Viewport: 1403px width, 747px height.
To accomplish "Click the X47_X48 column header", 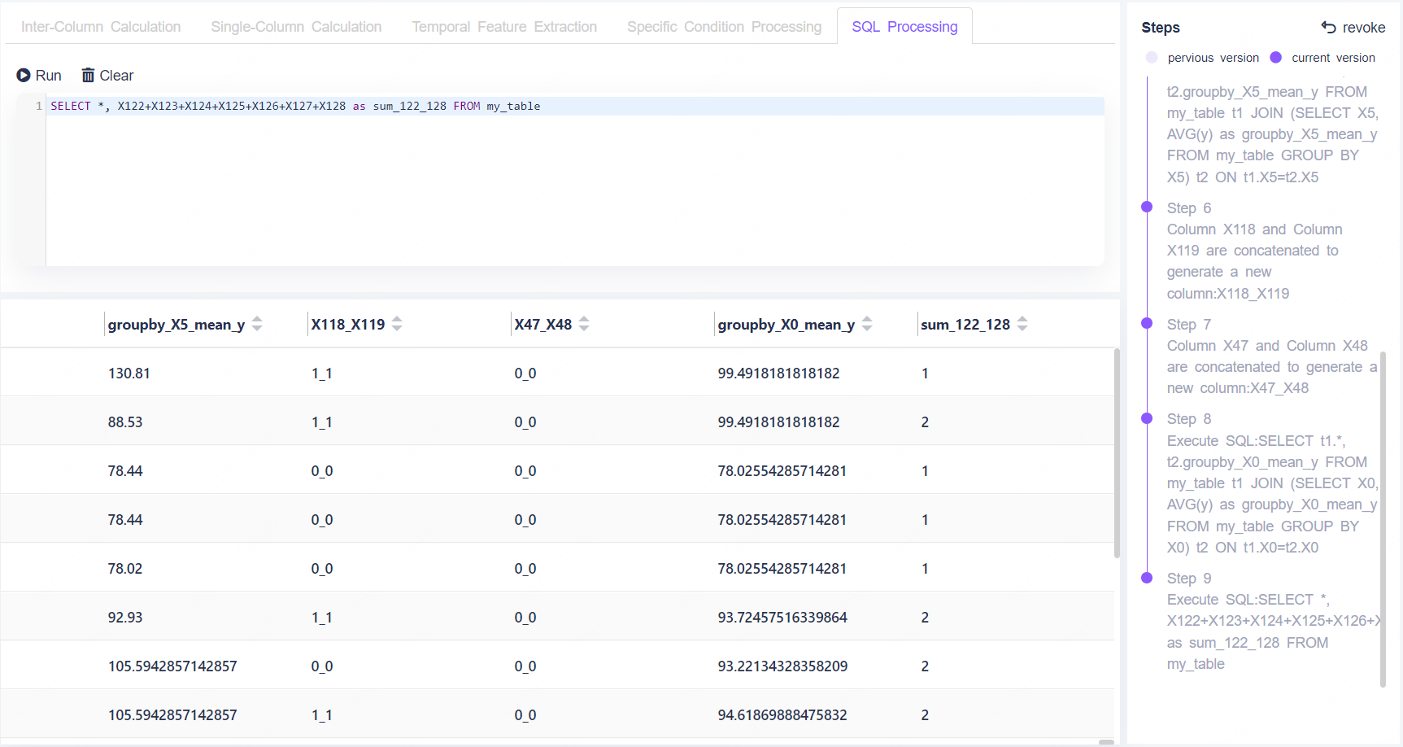I will pos(543,325).
